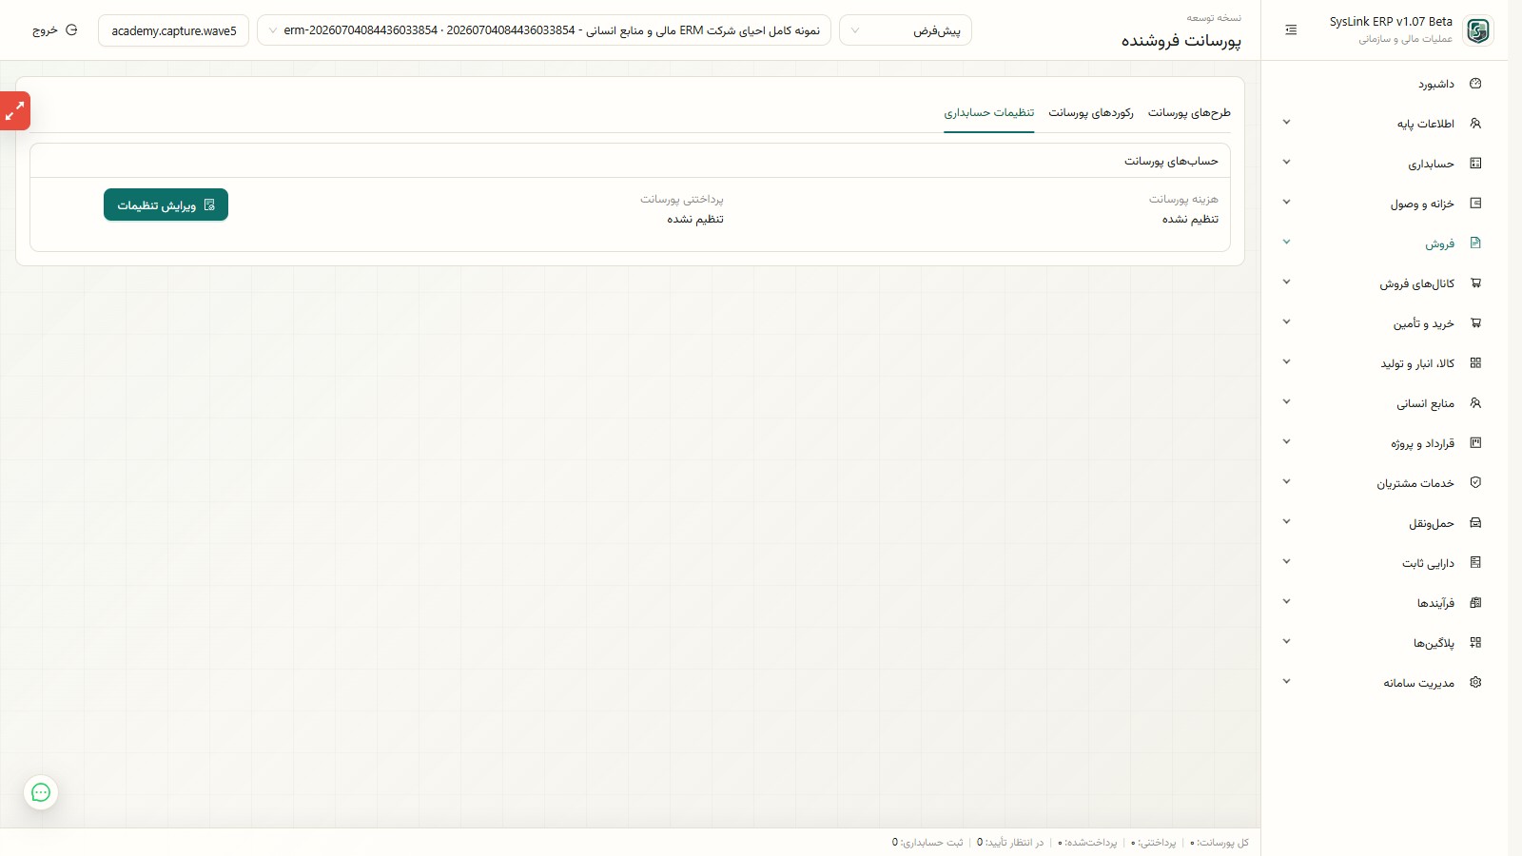The height and width of the screenshot is (856, 1522).
Task: Collapse the فروش chevron
Action: pos(1286,243)
